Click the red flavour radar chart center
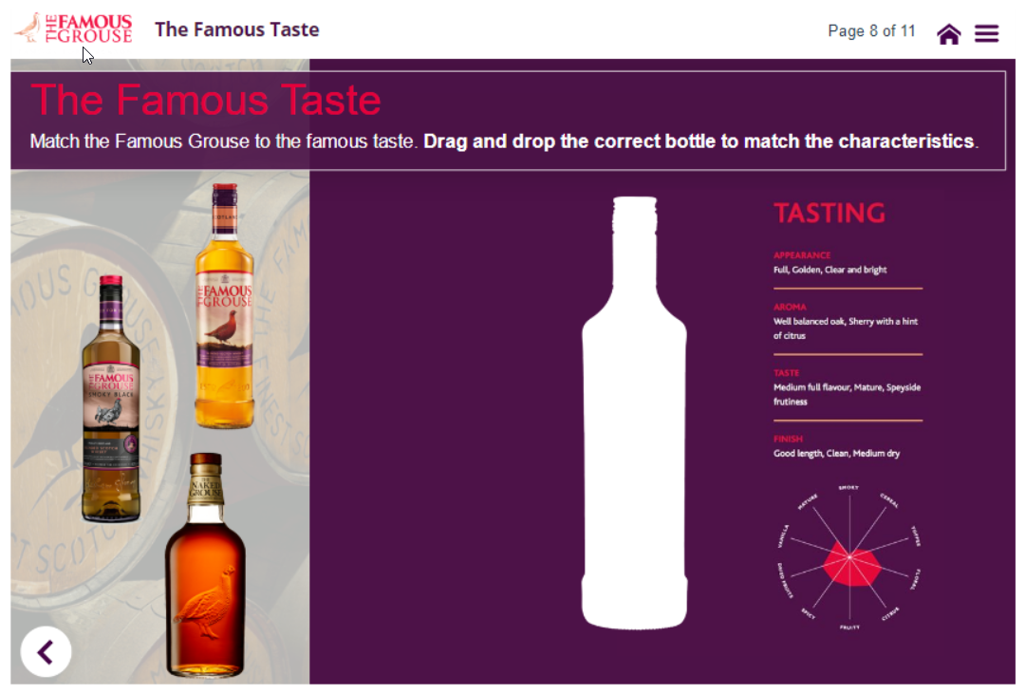1025x694 pixels. click(849, 556)
